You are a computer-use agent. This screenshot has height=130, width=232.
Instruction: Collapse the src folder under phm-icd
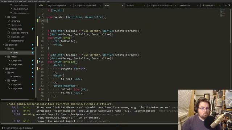[x=6, y=49]
